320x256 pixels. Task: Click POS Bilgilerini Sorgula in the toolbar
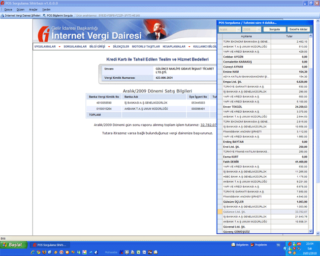[58, 16]
